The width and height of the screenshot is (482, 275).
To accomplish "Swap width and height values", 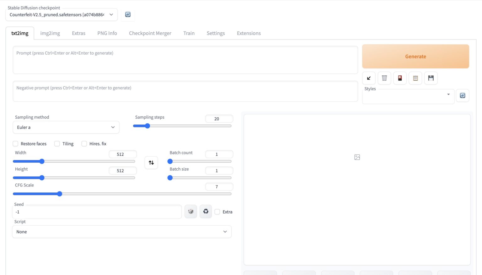I will click(151, 163).
